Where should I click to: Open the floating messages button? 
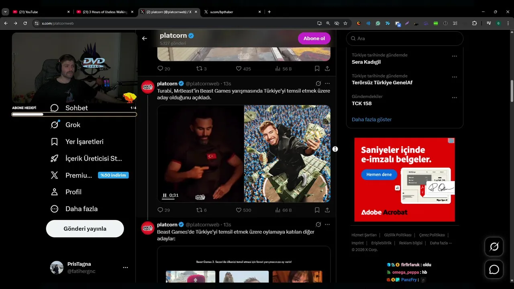point(494,269)
